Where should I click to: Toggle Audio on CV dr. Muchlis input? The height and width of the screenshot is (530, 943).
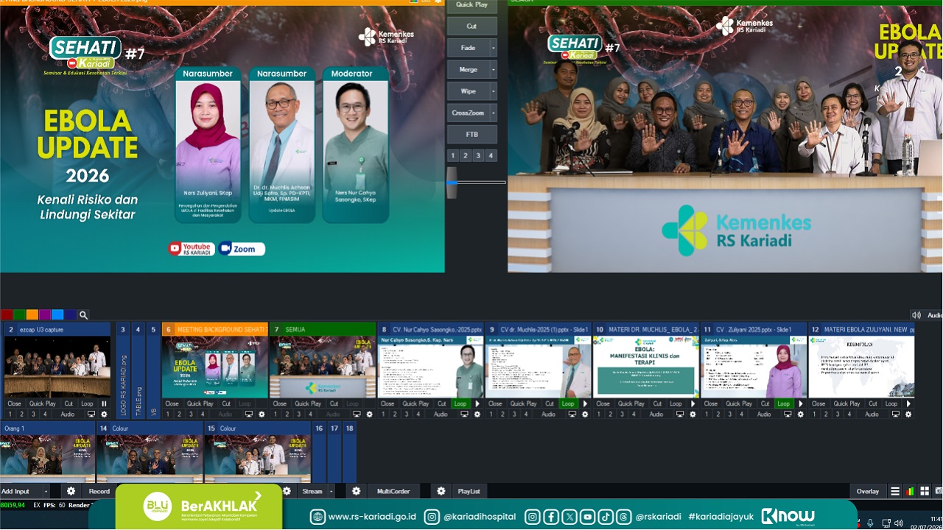(x=548, y=414)
